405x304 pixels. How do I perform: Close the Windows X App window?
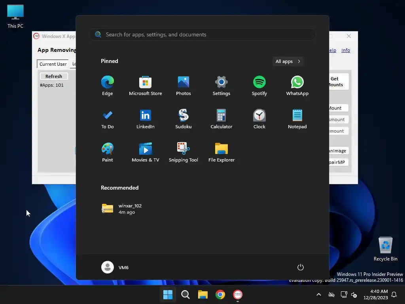349,36
